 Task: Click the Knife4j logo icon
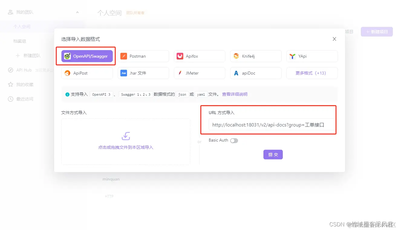click(x=236, y=56)
